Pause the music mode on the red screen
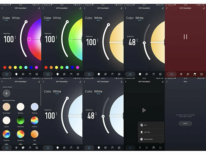The width and height of the screenshot is (206, 155). click(185, 37)
